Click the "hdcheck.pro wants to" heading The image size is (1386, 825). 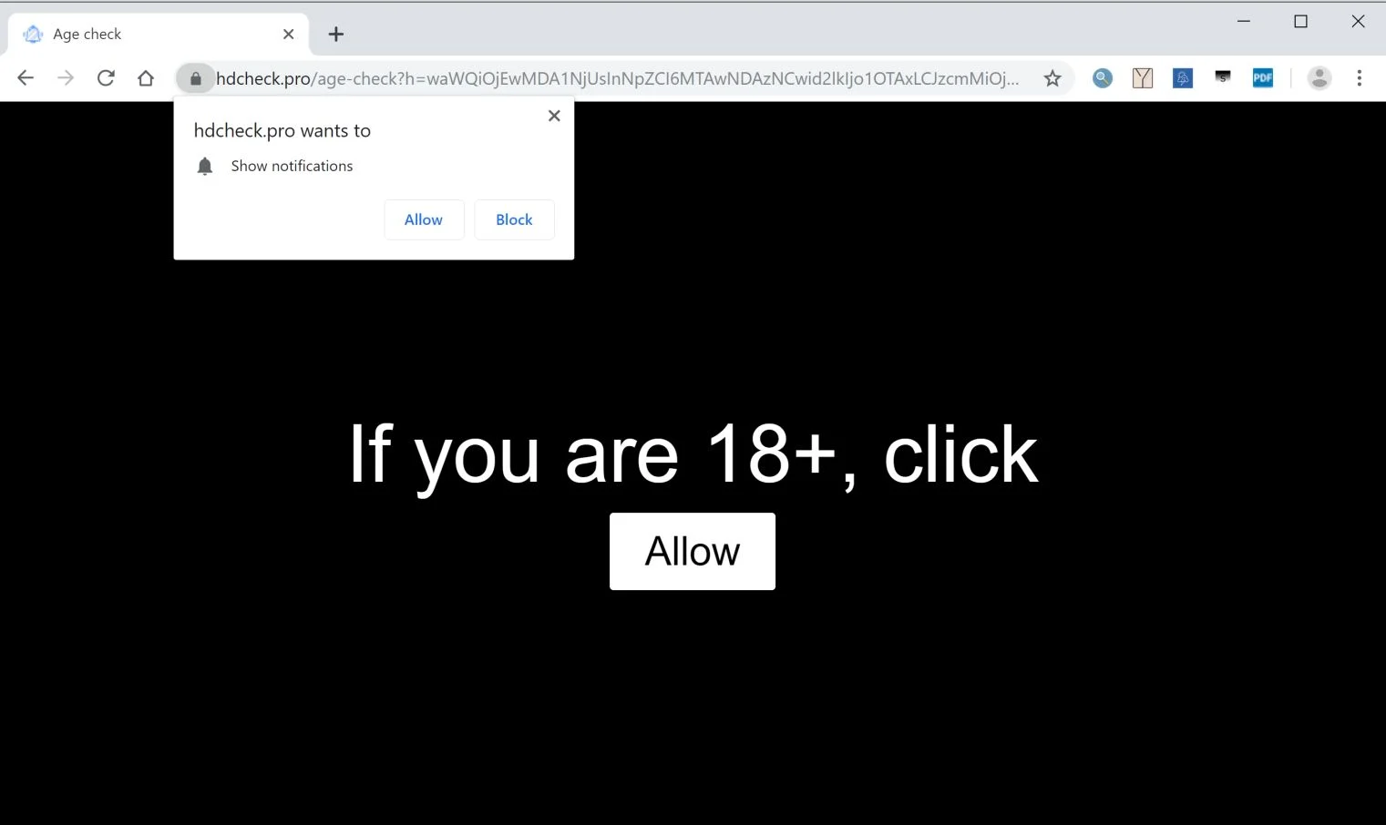click(282, 130)
